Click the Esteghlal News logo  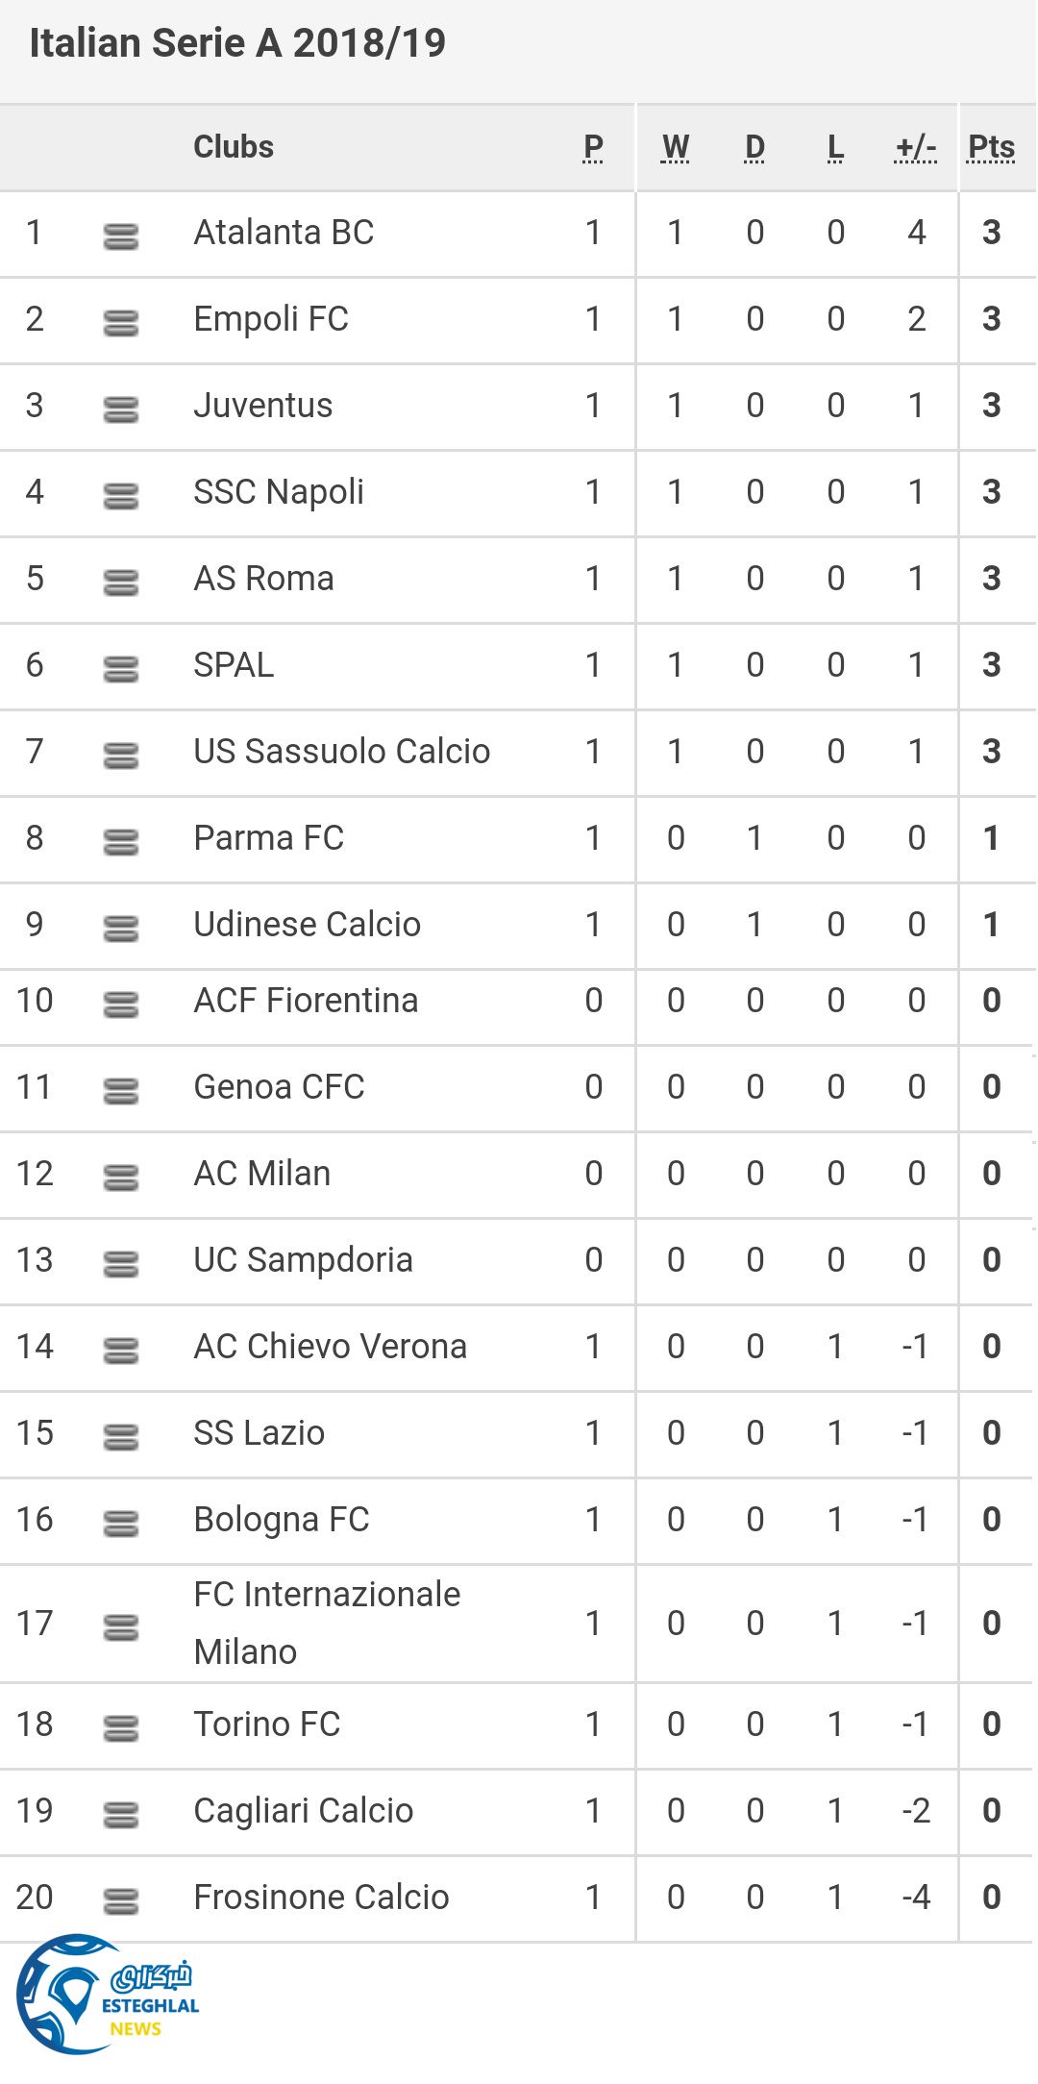coord(106,1994)
